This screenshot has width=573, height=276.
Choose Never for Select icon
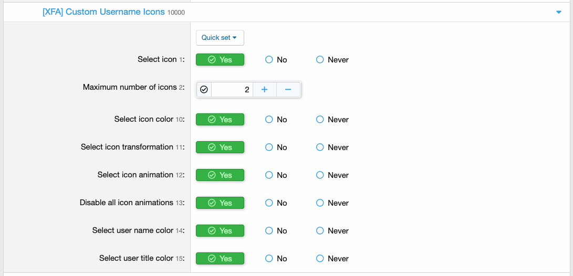[x=332, y=59]
